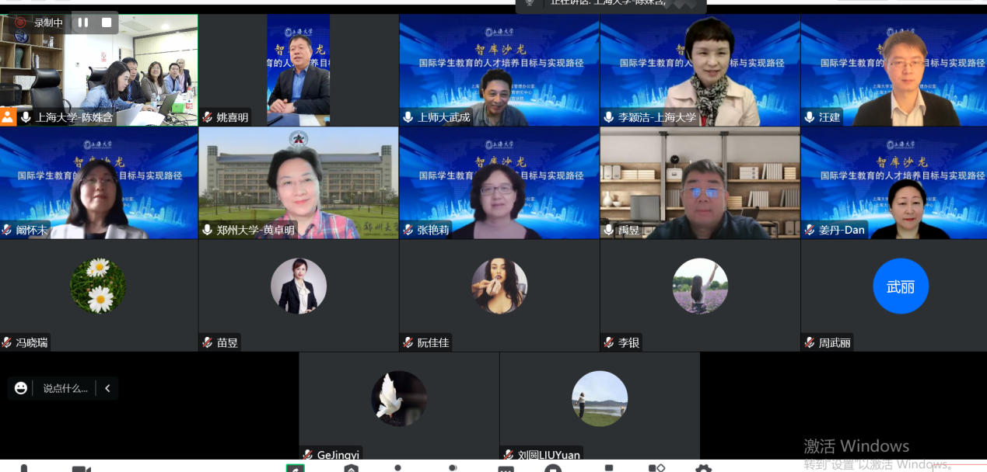Image resolution: width=987 pixels, height=472 pixels.
Task: Click the 李银 participant name label
Action: [628, 342]
